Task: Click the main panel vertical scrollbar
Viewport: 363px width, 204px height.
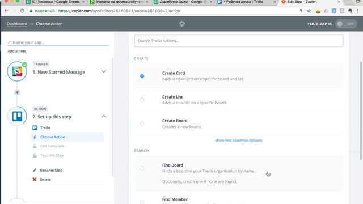Action: pos(361,110)
